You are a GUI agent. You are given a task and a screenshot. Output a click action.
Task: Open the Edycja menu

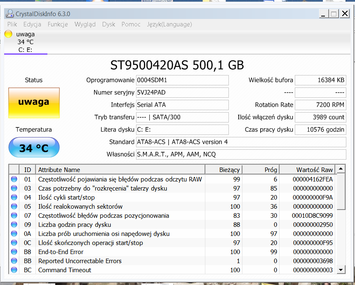pyautogui.click(x=32, y=24)
